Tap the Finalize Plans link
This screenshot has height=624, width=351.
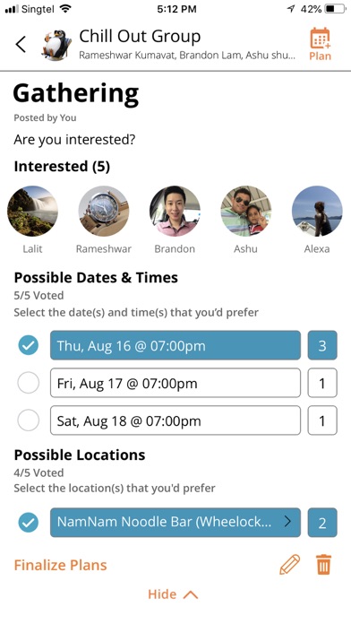pos(60,565)
